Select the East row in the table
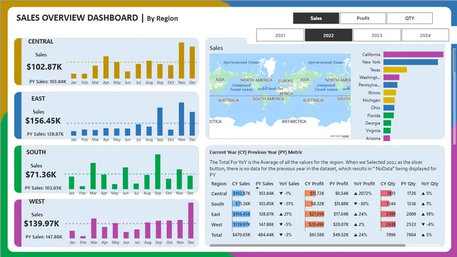This screenshot has height=257, width=457. (x=325, y=214)
